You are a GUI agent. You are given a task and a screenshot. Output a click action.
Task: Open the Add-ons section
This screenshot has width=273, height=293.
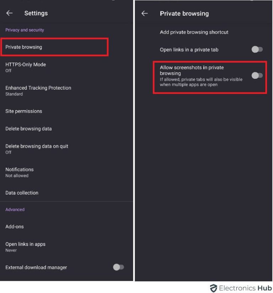tap(14, 226)
